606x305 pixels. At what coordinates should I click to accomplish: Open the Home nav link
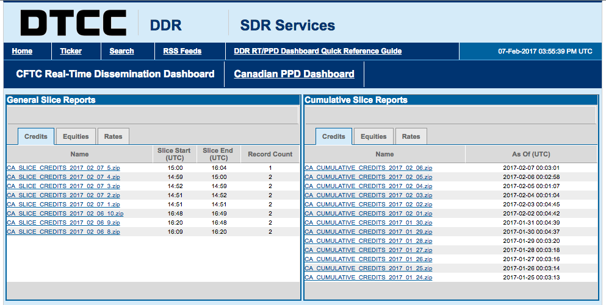[x=22, y=51]
